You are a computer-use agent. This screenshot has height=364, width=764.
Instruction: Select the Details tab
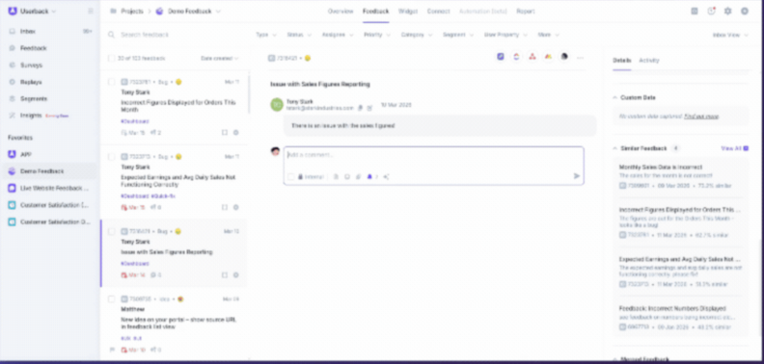click(622, 61)
